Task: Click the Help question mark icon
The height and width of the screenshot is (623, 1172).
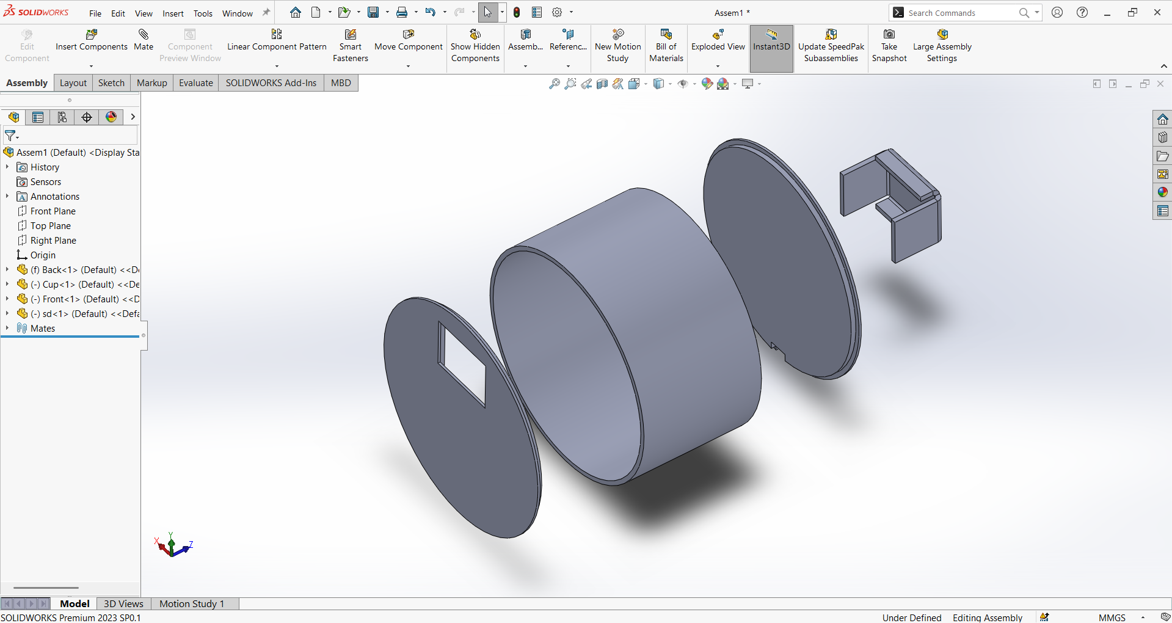Action: click(x=1082, y=12)
